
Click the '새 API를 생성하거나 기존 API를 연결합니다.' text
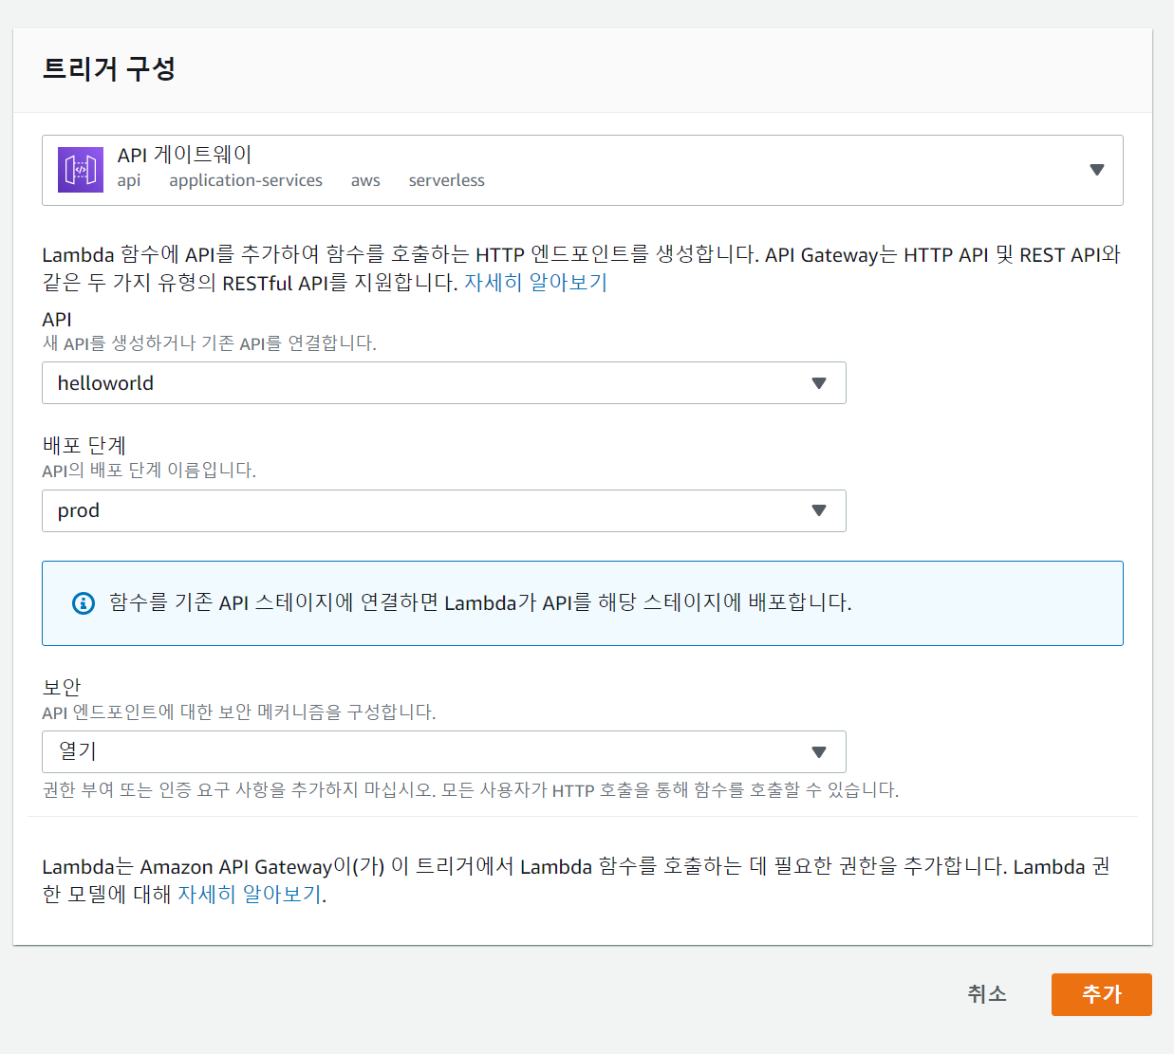pos(209,343)
